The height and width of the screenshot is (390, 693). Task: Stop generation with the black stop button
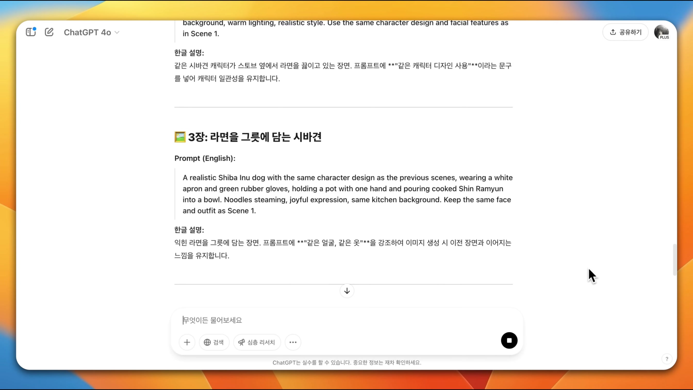509,340
